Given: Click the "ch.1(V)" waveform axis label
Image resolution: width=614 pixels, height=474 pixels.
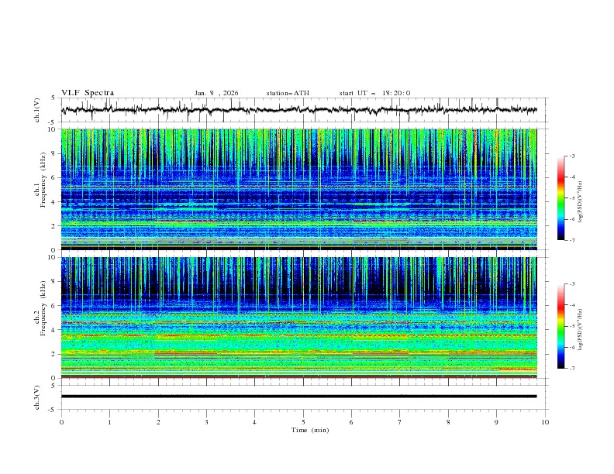Looking at the screenshot, I should coord(37,109).
